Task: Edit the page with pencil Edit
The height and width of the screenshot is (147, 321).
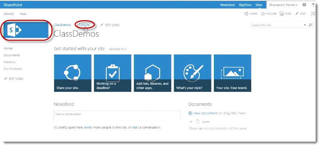Action: (x=300, y=14)
